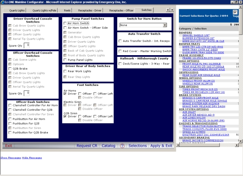Toggle the Current Selections panel checkbox
The height and width of the screenshot is (176, 243).
235,12
